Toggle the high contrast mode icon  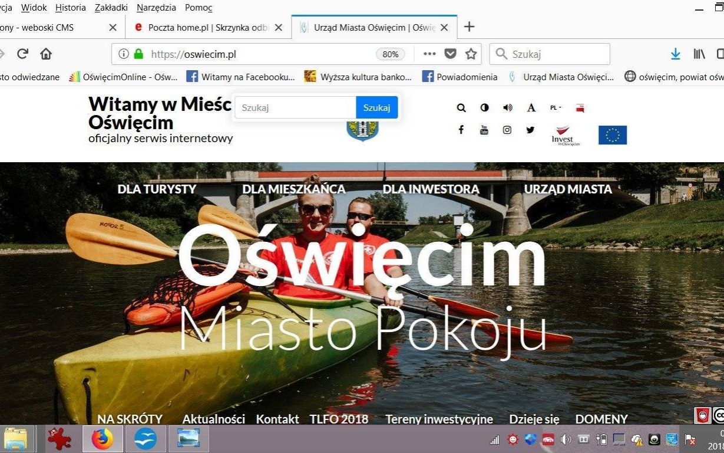pos(484,107)
